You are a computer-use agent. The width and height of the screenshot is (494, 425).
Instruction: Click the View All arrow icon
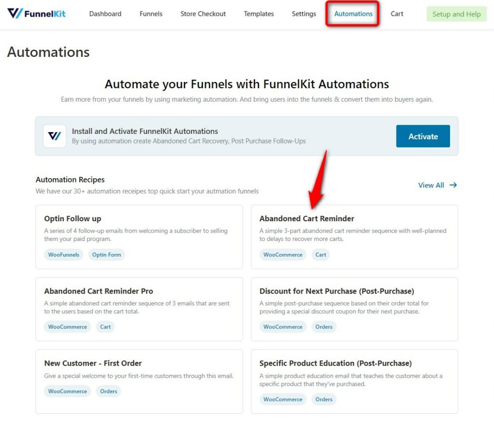coord(453,185)
